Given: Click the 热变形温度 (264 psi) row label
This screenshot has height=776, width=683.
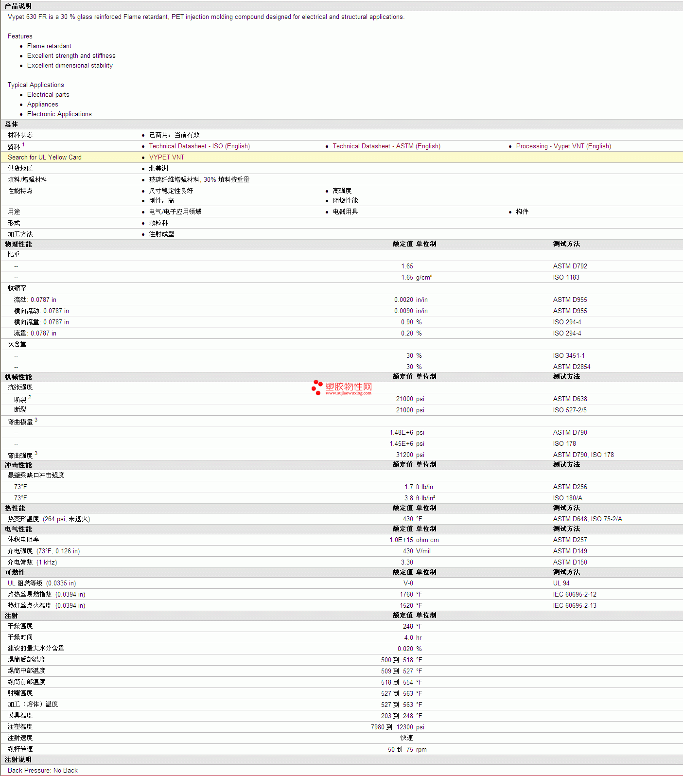Looking at the screenshot, I should coord(49,519).
